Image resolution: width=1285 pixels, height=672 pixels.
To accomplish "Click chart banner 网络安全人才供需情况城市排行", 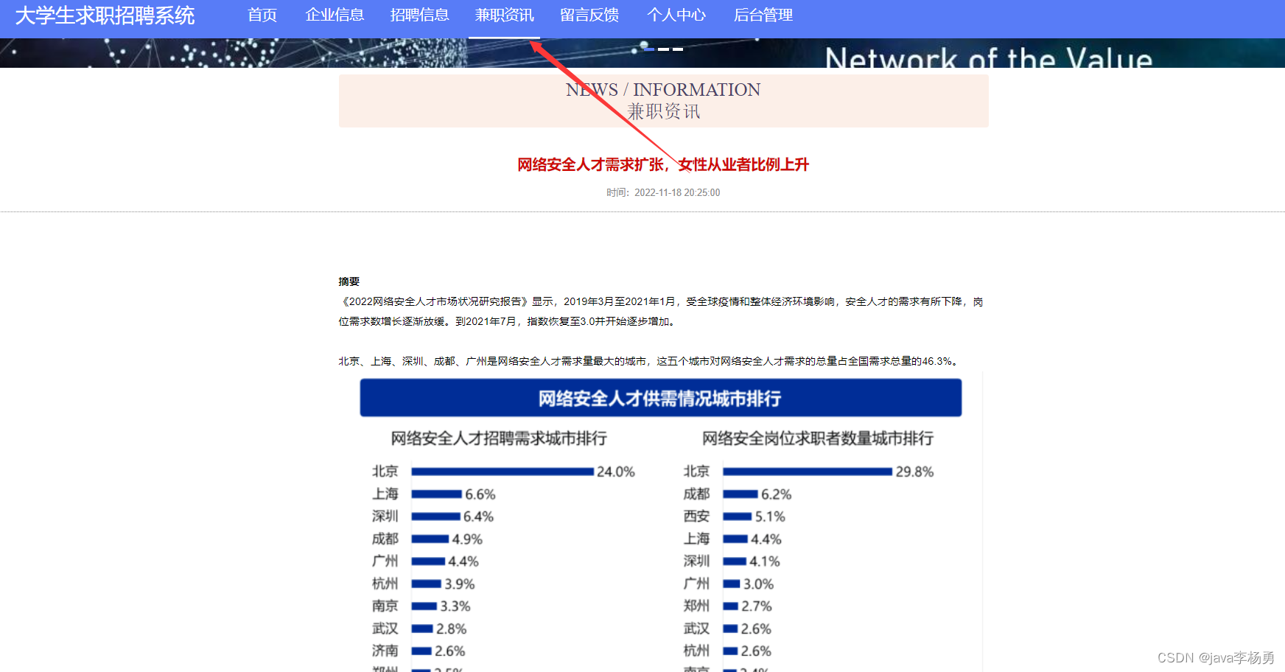I will [660, 398].
